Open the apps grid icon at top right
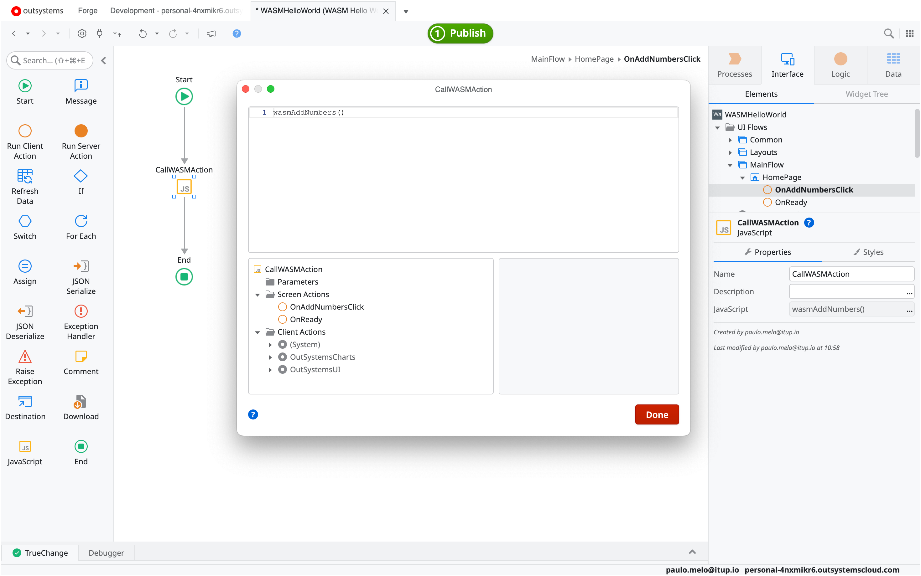Image resolution: width=921 pixels, height=576 pixels. click(x=909, y=33)
